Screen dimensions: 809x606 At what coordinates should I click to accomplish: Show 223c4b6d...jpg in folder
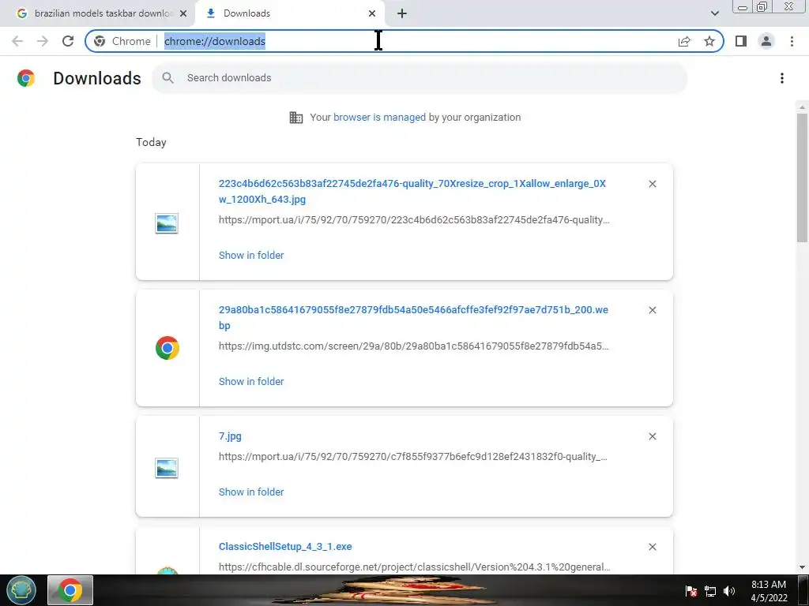coord(251,256)
